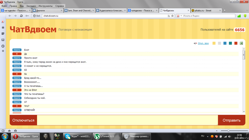249x140 pixels.
Task: Click chat scrollbar up arrow
Action: click(244, 49)
